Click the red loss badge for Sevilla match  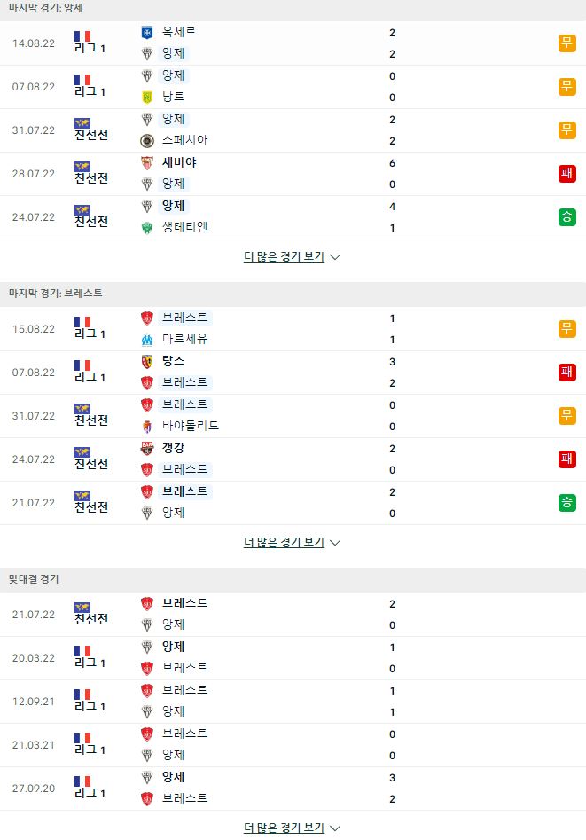pos(566,174)
